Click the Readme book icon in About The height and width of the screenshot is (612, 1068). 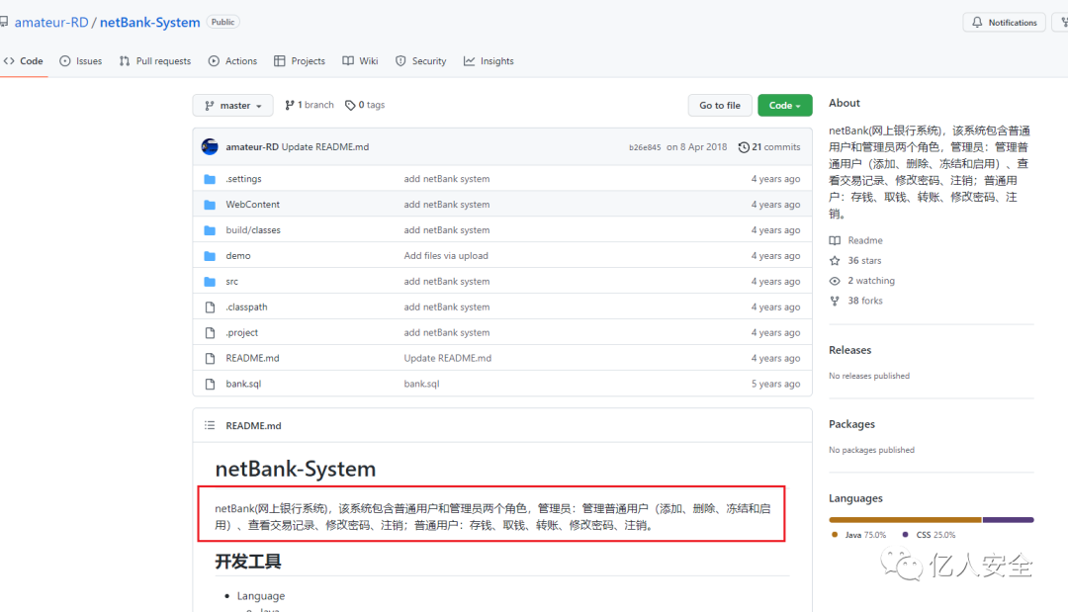pyautogui.click(x=835, y=240)
